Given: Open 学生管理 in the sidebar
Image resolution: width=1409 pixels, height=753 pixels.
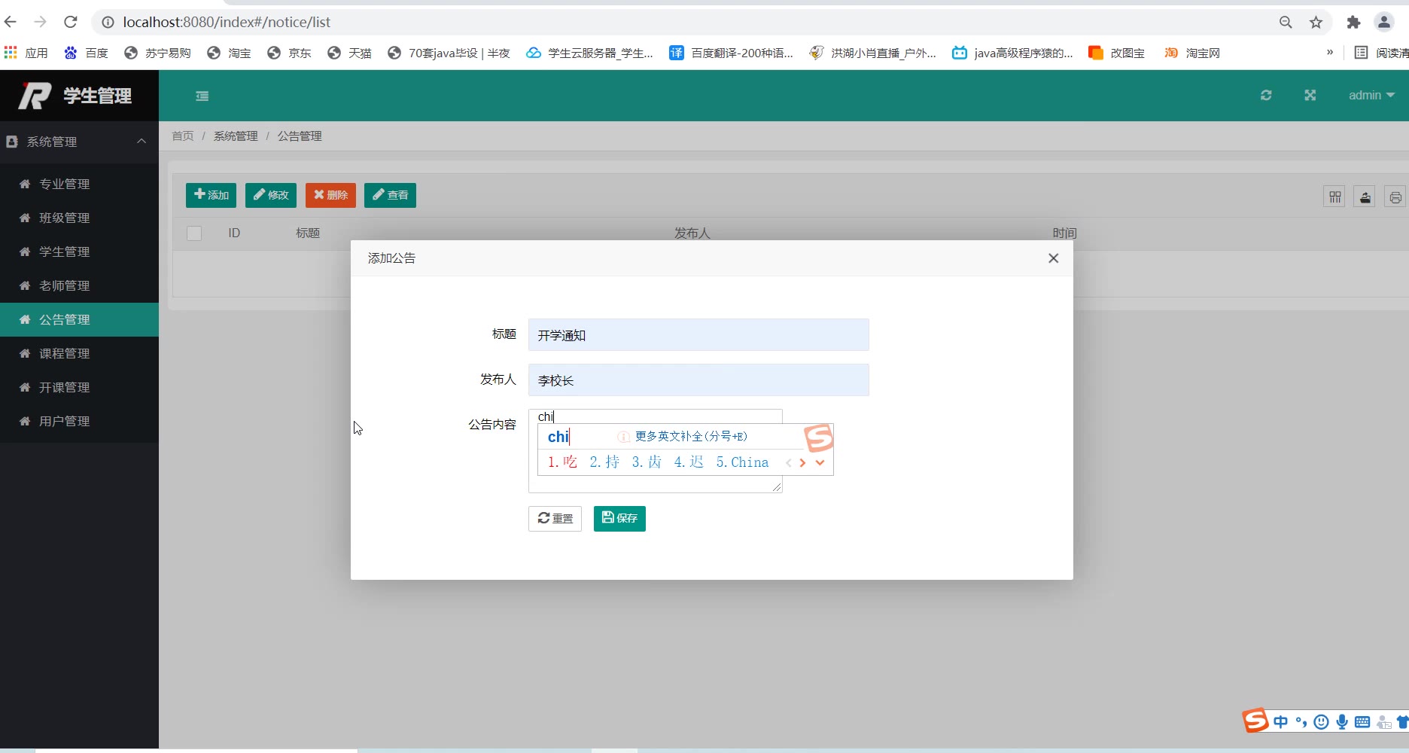Looking at the screenshot, I should click(x=79, y=252).
